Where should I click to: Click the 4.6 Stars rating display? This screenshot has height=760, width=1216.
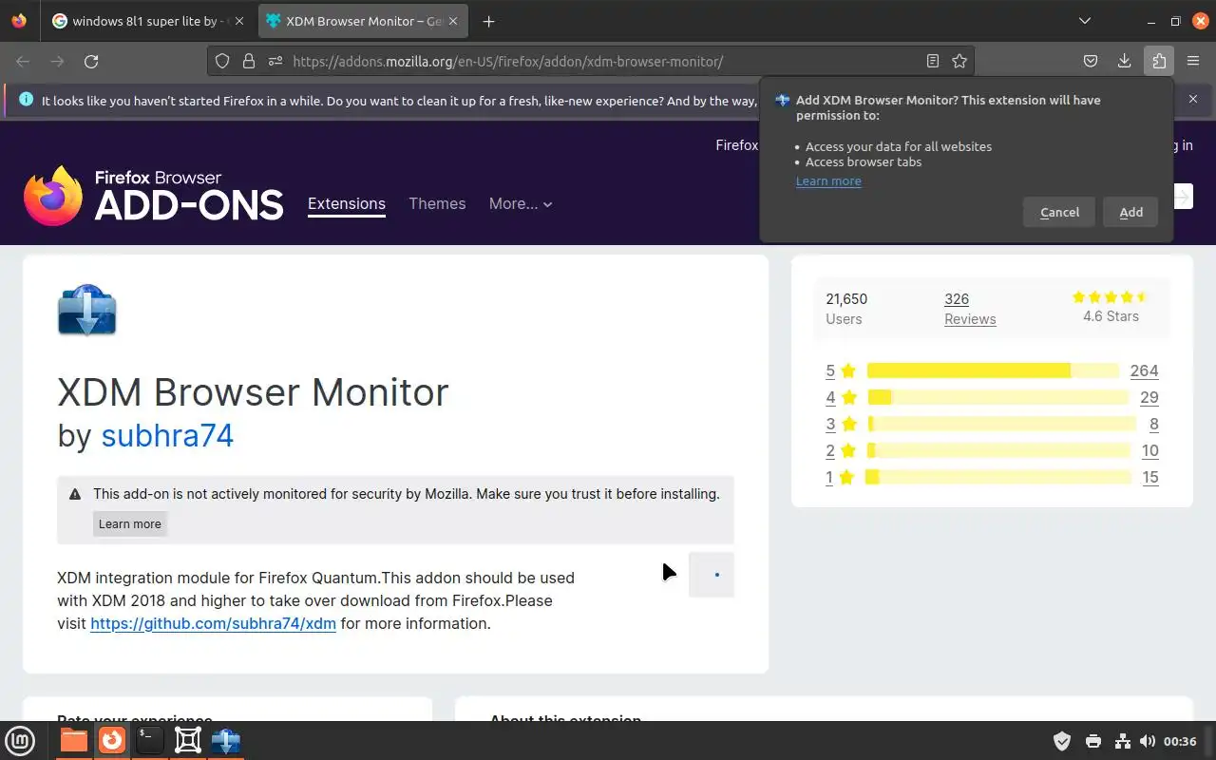(1111, 307)
